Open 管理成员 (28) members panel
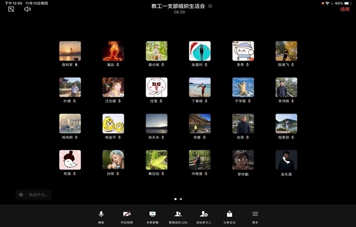 pyautogui.click(x=178, y=215)
